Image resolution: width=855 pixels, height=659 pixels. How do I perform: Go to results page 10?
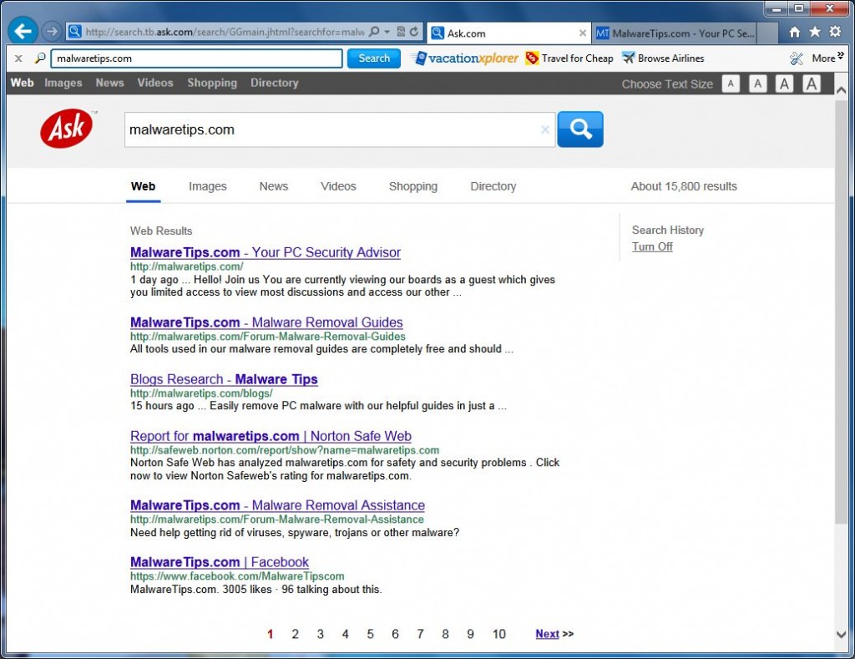point(499,634)
